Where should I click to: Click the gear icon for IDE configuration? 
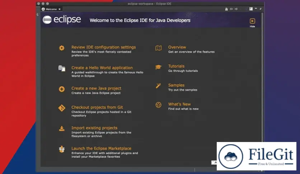pos(62,48)
